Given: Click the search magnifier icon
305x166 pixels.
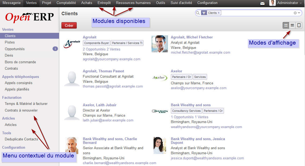Looking at the screenshot, I should (x=198, y=13).
